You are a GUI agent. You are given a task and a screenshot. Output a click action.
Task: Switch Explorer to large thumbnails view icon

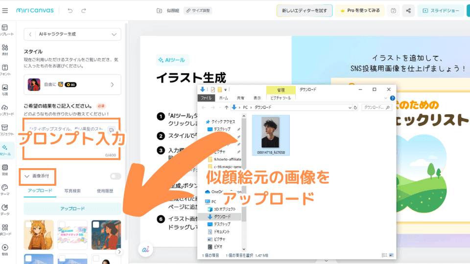coord(391,255)
